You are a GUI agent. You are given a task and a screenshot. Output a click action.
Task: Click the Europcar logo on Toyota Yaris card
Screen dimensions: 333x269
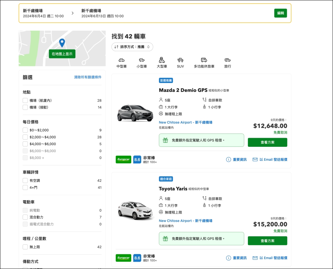click(124, 258)
